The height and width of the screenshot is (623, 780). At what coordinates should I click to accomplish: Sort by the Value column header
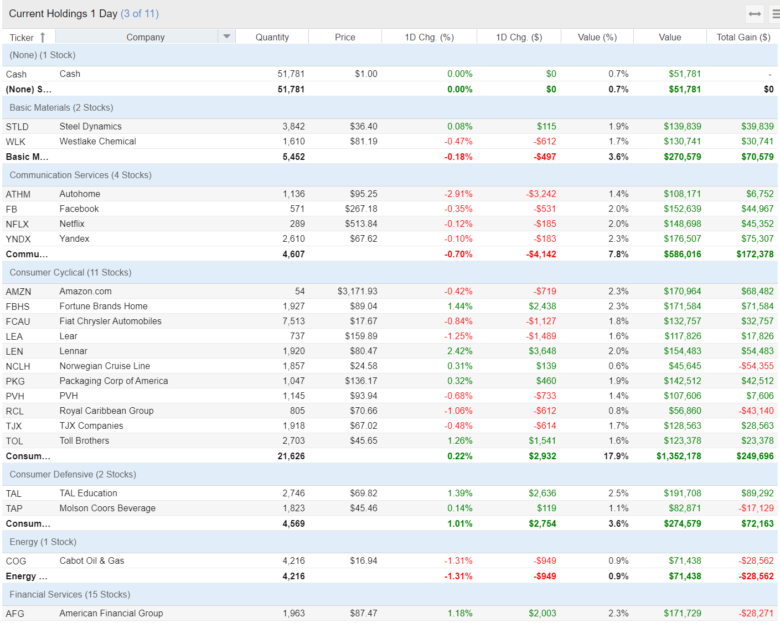click(x=670, y=37)
